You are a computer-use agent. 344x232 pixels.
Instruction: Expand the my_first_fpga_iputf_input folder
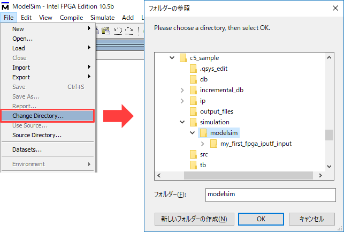203,144
